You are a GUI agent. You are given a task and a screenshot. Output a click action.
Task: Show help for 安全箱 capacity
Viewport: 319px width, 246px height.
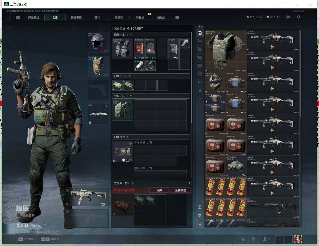[132, 183]
